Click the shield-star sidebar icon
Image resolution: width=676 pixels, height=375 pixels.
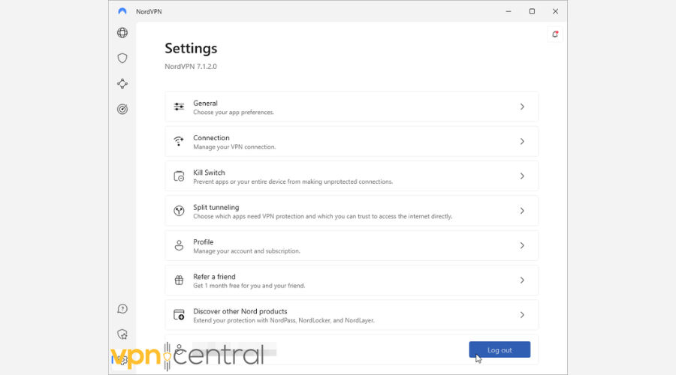tap(122, 334)
